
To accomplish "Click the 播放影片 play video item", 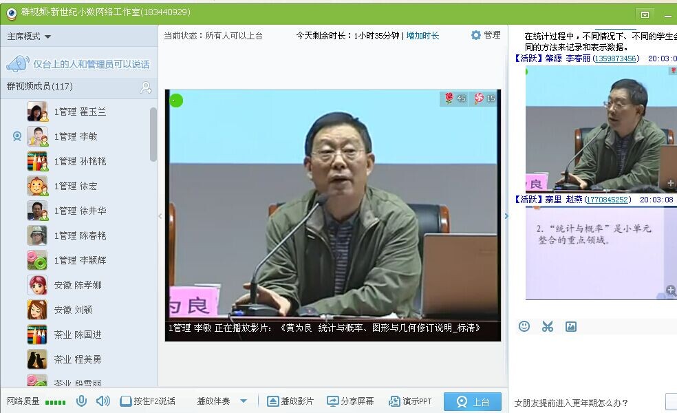I will (290, 401).
